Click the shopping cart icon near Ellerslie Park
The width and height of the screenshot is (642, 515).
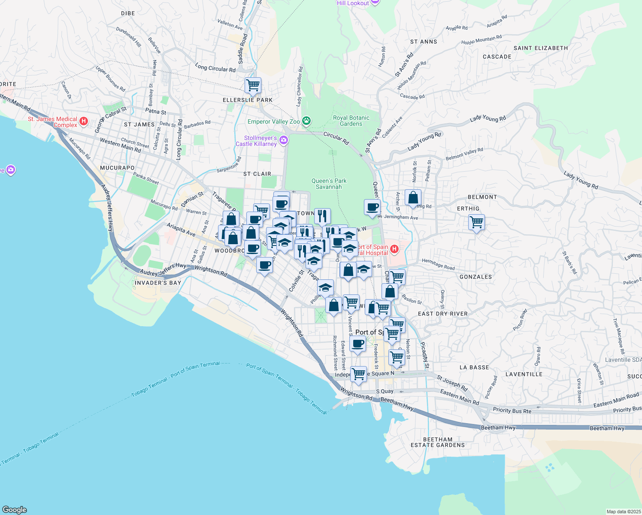253,85
